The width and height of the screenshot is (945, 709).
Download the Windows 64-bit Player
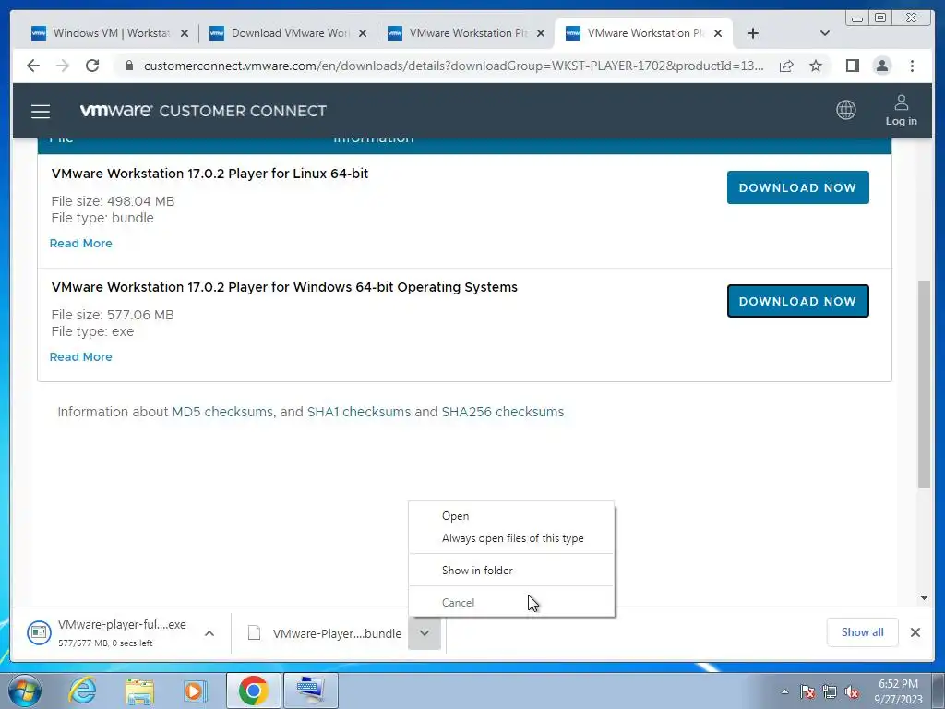pos(798,301)
